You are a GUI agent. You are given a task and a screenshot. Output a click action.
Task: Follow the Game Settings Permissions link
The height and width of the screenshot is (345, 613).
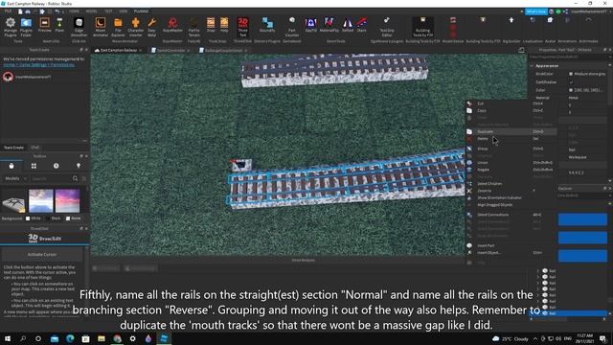coord(39,65)
